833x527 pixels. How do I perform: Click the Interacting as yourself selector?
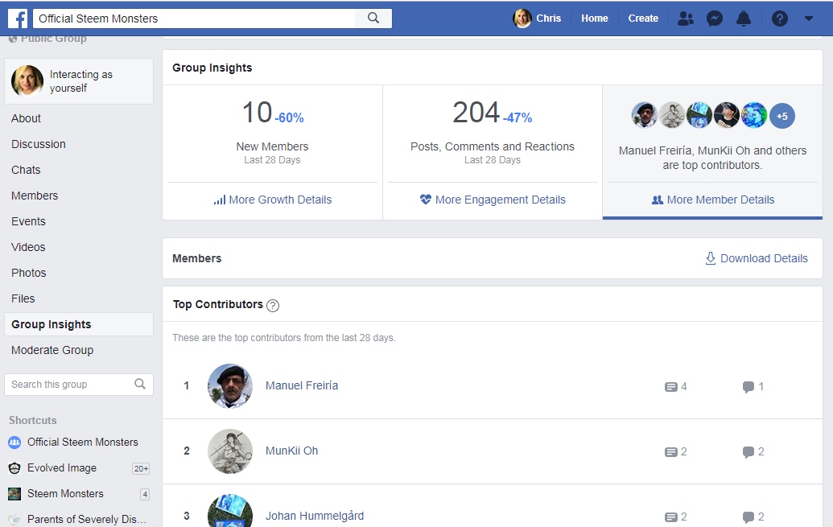79,81
